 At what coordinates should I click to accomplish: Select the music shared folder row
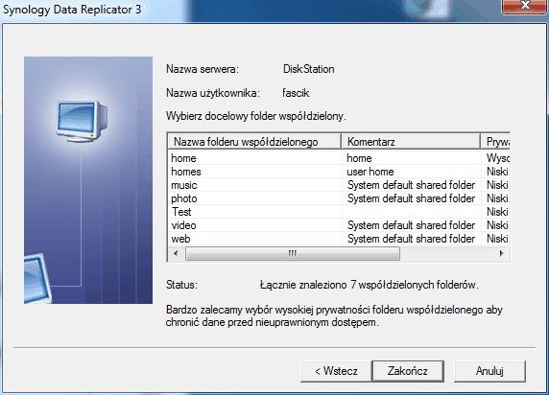(339, 185)
